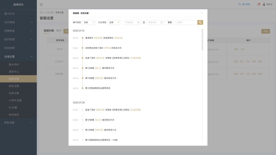Expand 会员管理 sidebar menu
This screenshot has width=276, height=155.
pos(18,22)
